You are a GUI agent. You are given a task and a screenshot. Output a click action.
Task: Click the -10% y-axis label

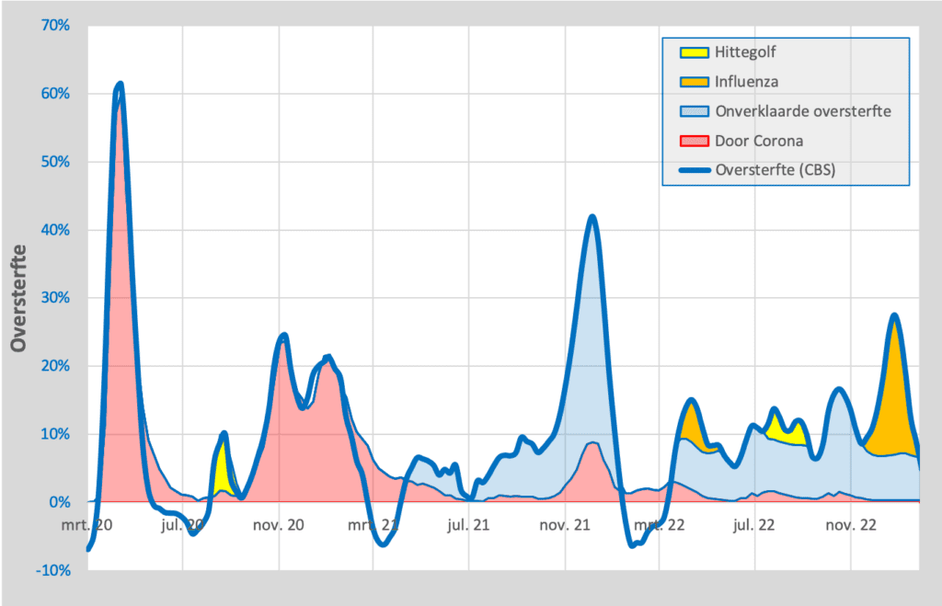pyautogui.click(x=53, y=570)
